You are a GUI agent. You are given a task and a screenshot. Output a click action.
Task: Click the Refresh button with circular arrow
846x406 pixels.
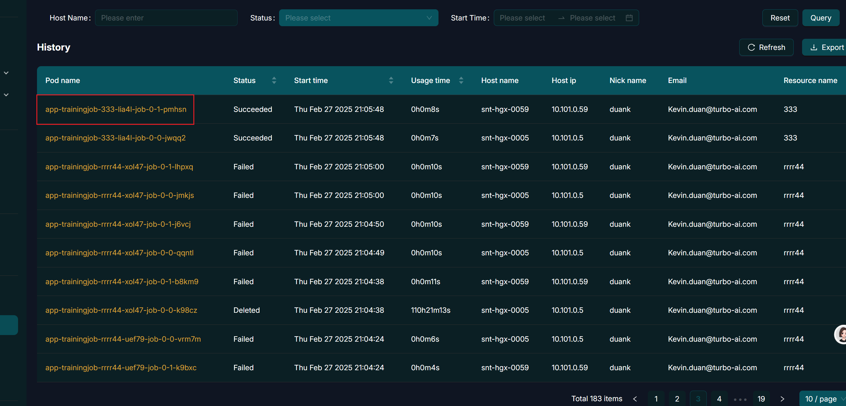pyautogui.click(x=766, y=47)
